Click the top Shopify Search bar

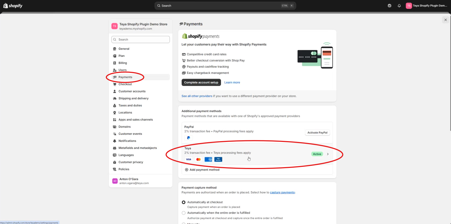coord(225,6)
